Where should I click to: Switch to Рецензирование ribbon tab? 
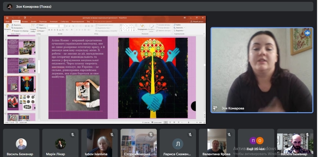(x=78, y=21)
